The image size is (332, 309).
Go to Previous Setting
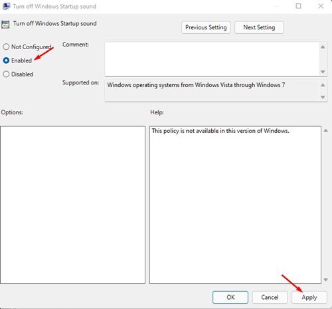pos(206,27)
